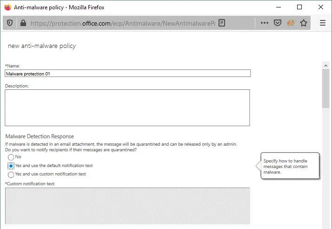The height and width of the screenshot is (229, 332).
Task: Save the page to Pocket
Action: coord(278,23)
